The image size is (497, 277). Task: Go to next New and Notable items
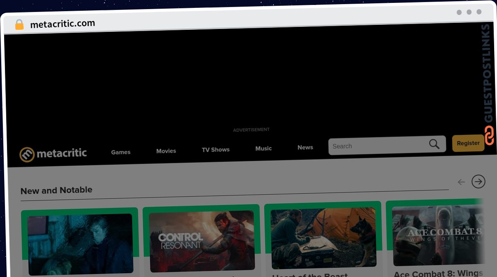pyautogui.click(x=478, y=181)
